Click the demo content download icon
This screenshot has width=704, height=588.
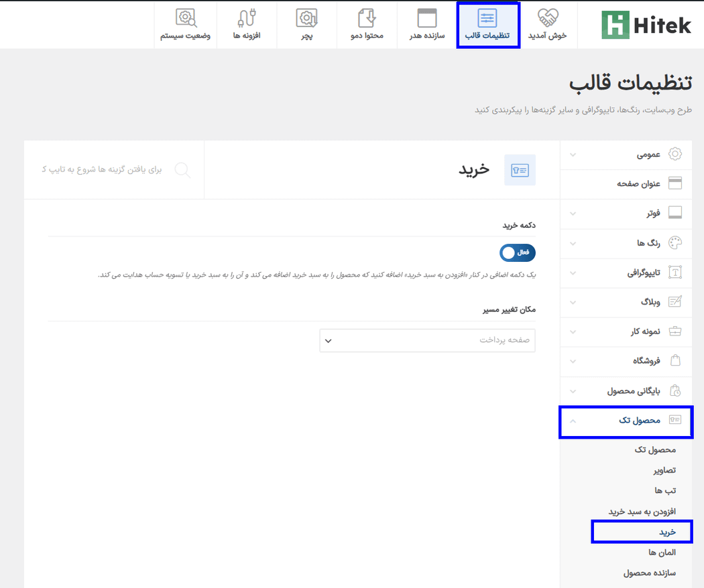[367, 18]
